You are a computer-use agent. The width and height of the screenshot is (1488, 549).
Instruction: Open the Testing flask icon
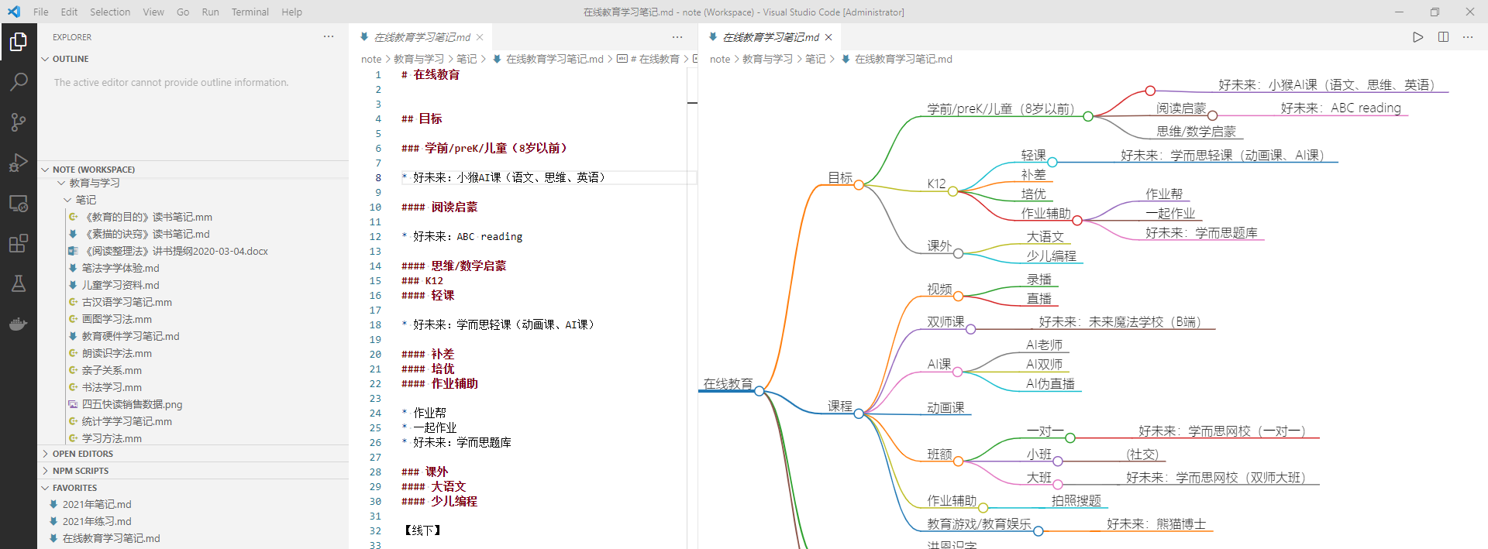click(19, 283)
